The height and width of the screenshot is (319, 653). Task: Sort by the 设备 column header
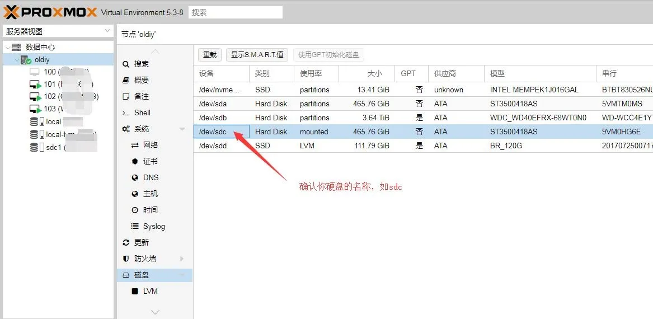[x=222, y=74]
